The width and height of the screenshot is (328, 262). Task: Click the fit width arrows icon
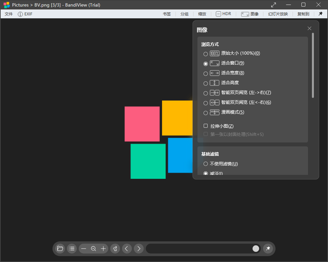pyautogui.click(x=215, y=73)
